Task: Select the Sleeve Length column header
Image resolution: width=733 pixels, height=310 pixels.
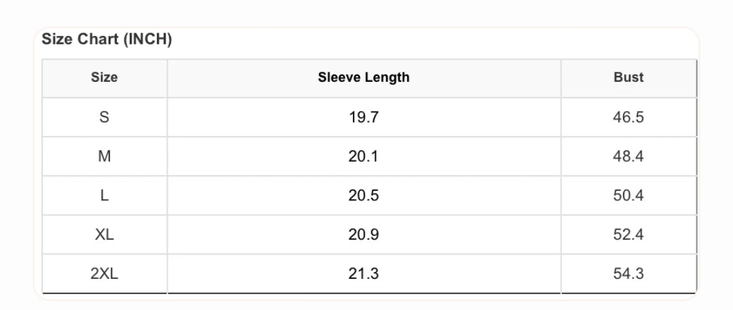Action: (x=364, y=77)
